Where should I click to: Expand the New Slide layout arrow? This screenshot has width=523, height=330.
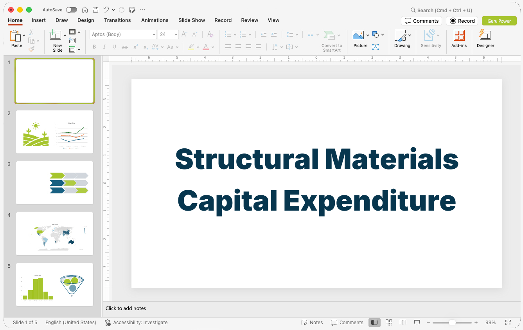click(65, 35)
